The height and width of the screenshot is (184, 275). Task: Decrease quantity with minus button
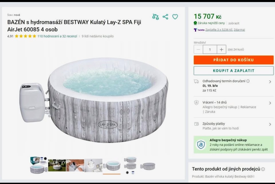[x=198, y=49]
